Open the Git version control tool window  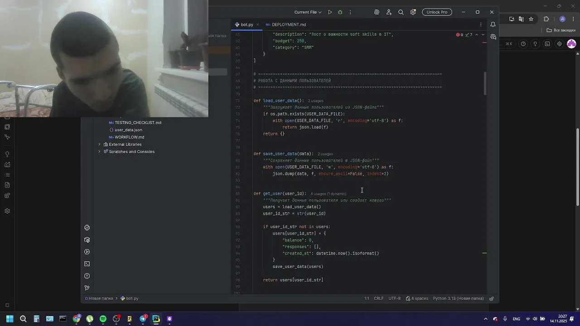[87, 288]
